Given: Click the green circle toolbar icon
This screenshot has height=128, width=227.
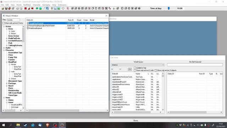Looking at the screenshot, I should (37, 9).
